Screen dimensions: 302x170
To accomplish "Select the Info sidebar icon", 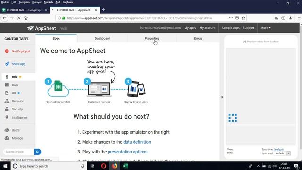I will pyautogui.click(x=7, y=76).
